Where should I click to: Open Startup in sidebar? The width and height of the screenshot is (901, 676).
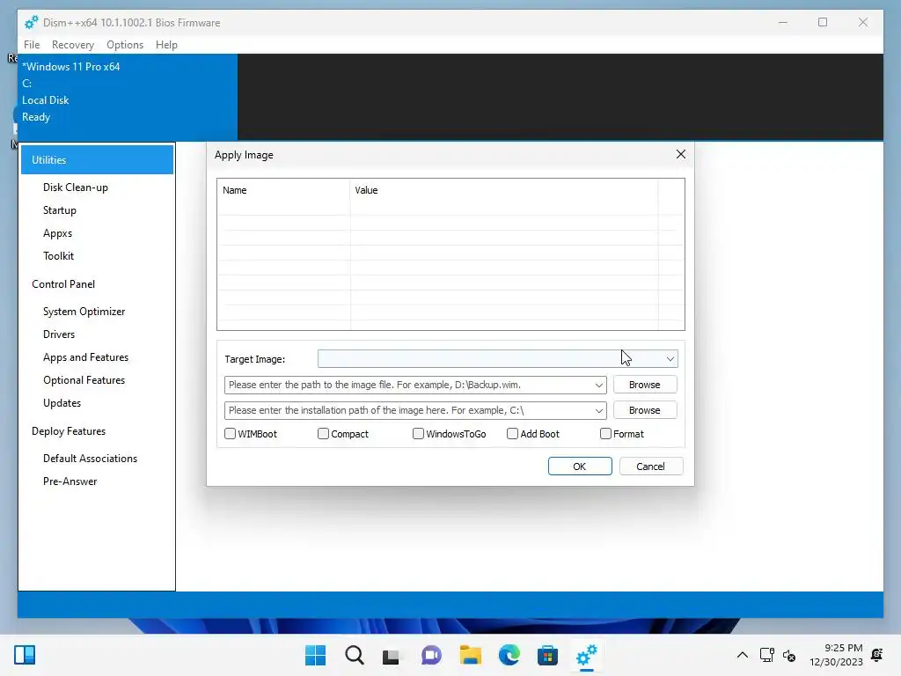pyautogui.click(x=60, y=210)
